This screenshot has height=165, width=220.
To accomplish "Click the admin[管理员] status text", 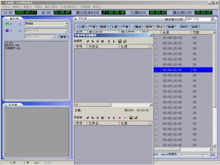I will pos(169,155).
